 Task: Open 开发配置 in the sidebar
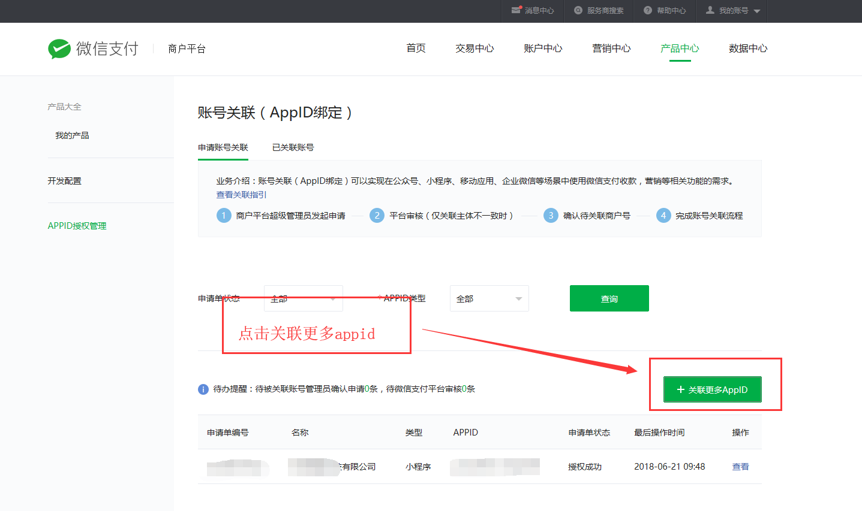(65, 181)
